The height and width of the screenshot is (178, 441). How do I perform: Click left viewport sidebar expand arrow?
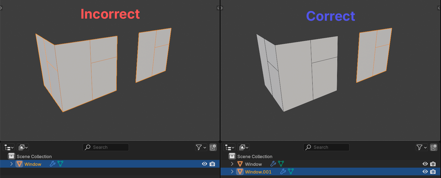[x=218, y=8]
